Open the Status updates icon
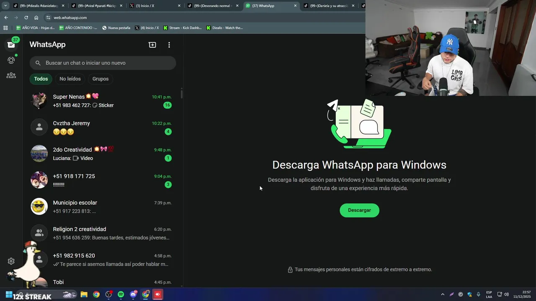This screenshot has width=536, height=301. [11, 60]
